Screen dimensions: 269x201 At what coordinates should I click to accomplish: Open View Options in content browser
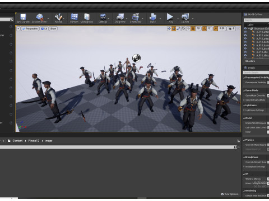click(x=230, y=194)
